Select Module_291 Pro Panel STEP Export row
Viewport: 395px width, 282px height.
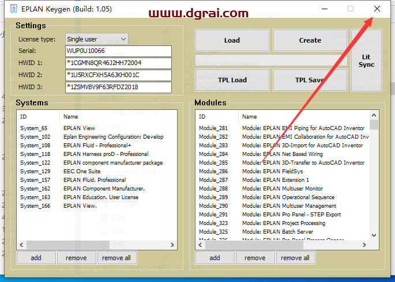click(x=283, y=215)
